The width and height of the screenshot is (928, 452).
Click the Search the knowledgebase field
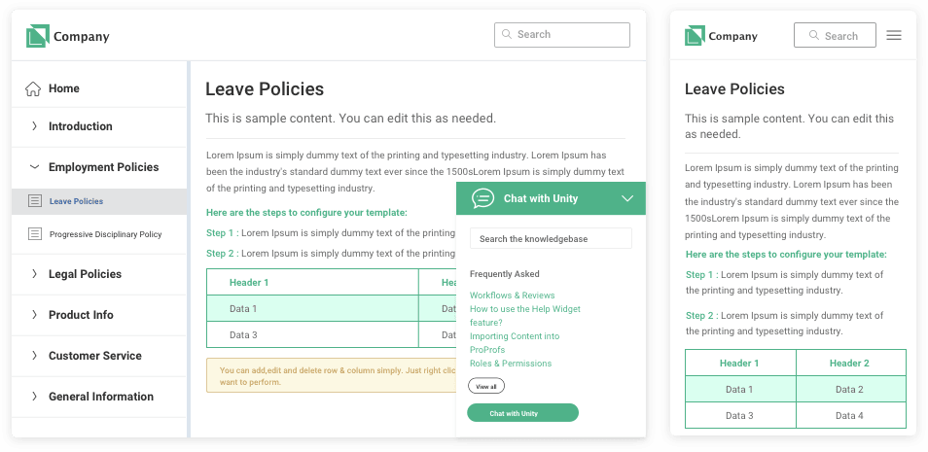551,238
